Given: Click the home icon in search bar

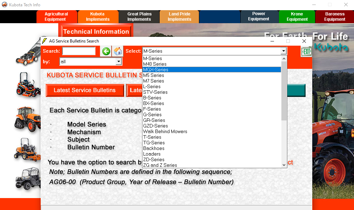Looking at the screenshot, I should click(x=118, y=52).
